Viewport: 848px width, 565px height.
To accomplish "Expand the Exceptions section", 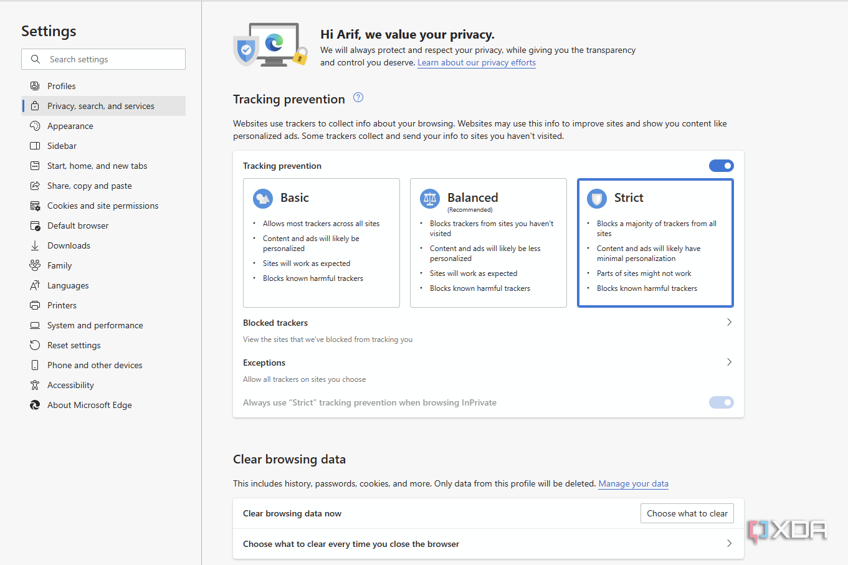I will pyautogui.click(x=729, y=362).
